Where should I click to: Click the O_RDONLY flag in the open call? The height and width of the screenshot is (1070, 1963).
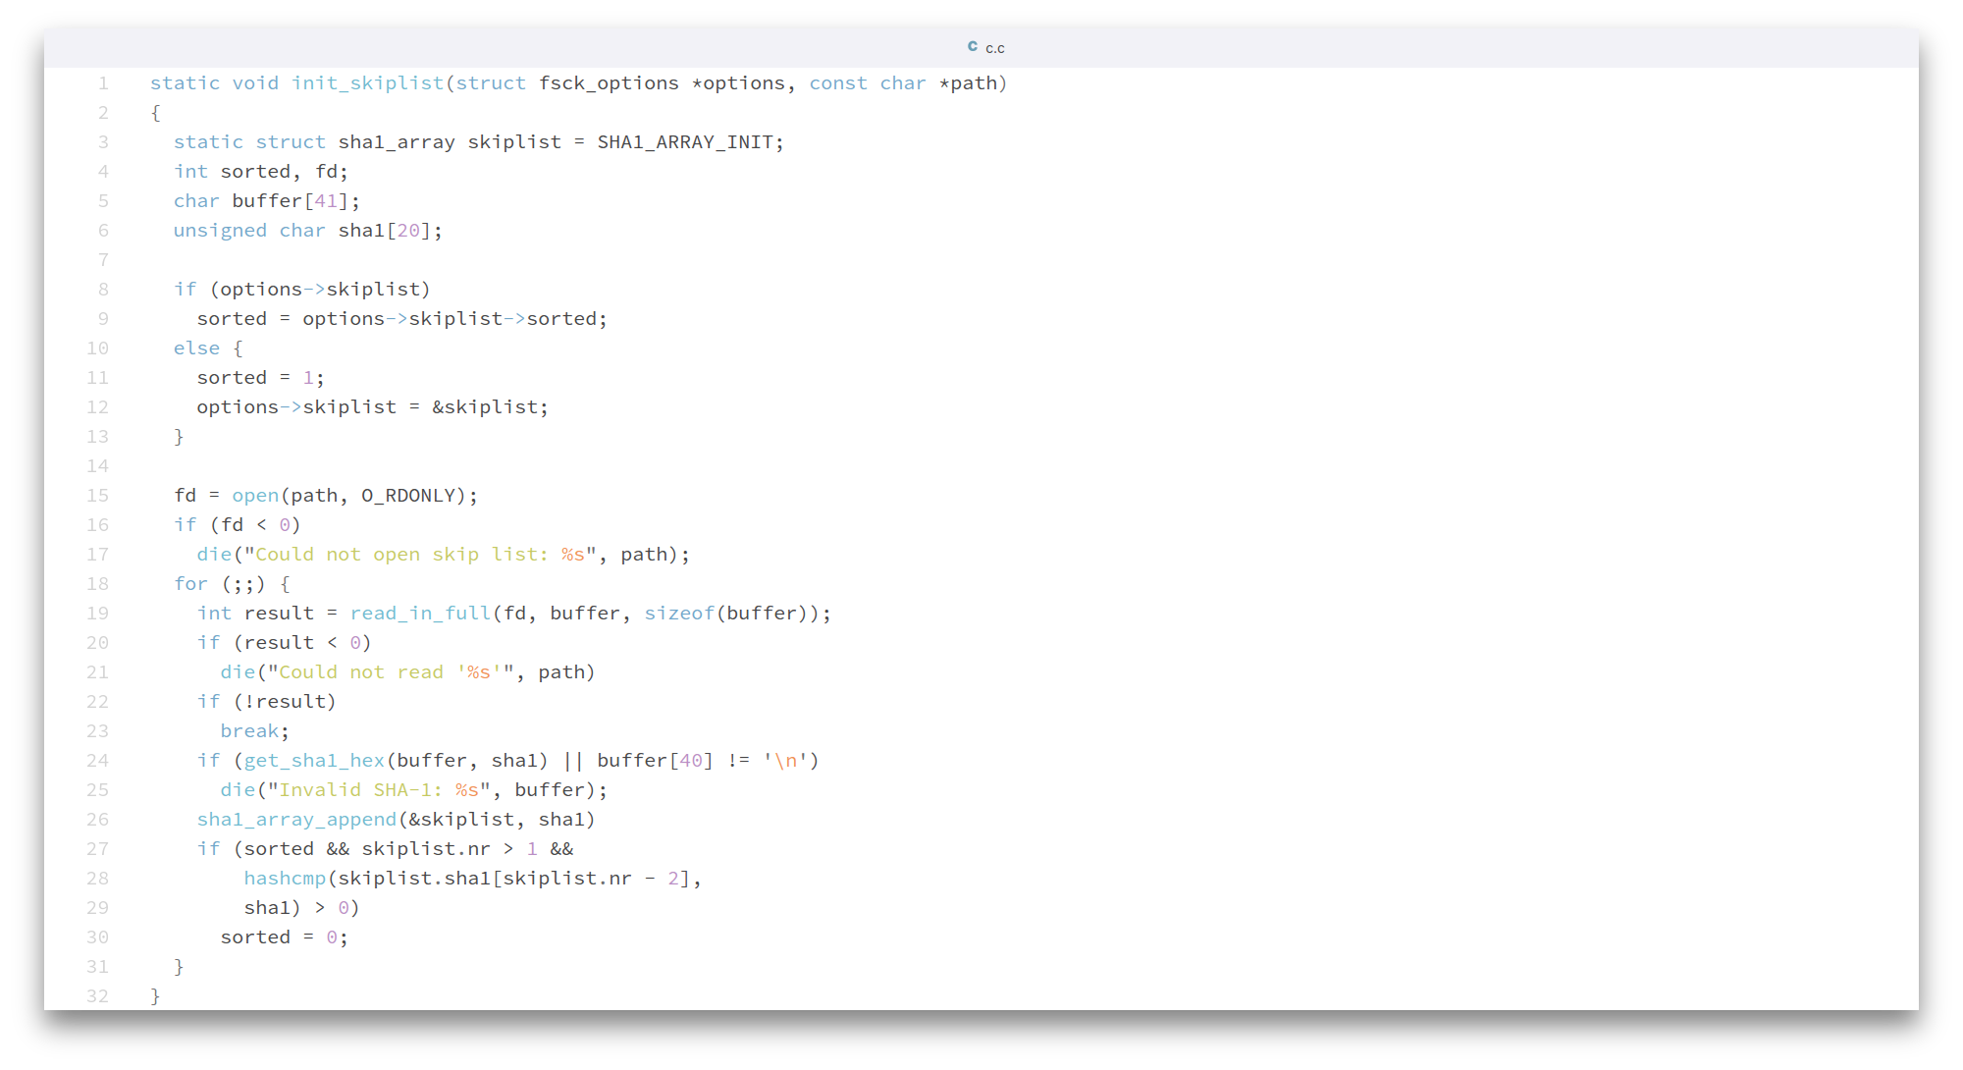(407, 496)
